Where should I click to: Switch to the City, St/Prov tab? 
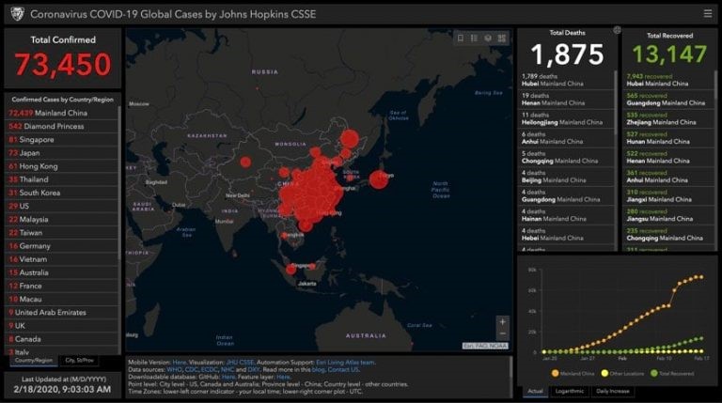(79, 360)
